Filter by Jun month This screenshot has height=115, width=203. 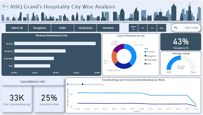point(152,28)
